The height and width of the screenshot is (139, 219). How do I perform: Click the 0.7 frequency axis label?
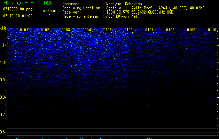3,115
